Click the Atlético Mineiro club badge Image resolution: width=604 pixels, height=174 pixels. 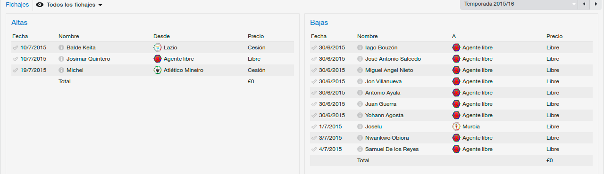click(x=158, y=70)
